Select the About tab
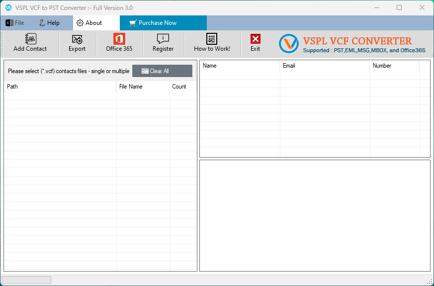This screenshot has width=434, height=286. tap(96, 23)
